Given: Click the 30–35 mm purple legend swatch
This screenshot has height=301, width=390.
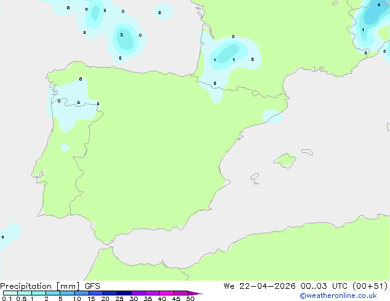Looking at the screenshot, I should coord(138,293).
